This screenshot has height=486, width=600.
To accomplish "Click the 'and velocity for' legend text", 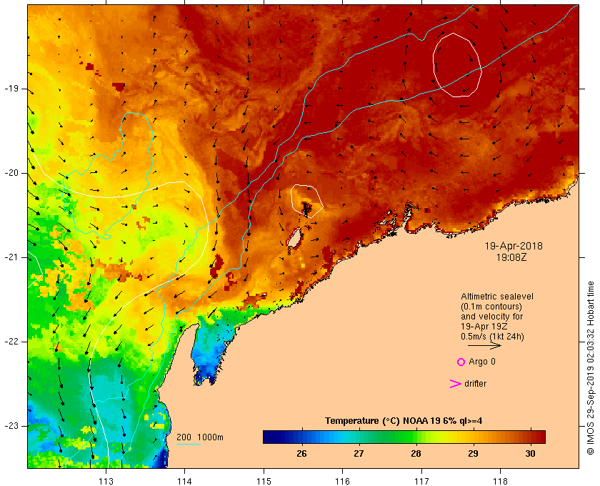I will click(491, 317).
